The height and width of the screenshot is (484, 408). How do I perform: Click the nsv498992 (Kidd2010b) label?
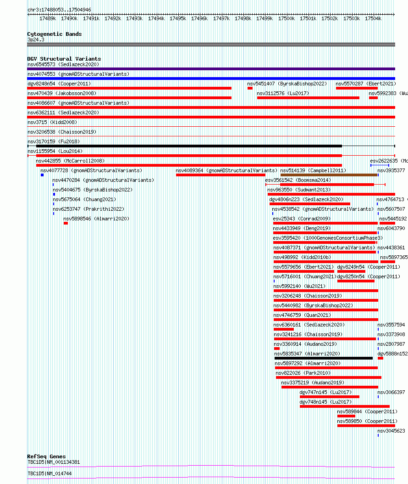pos(302,257)
